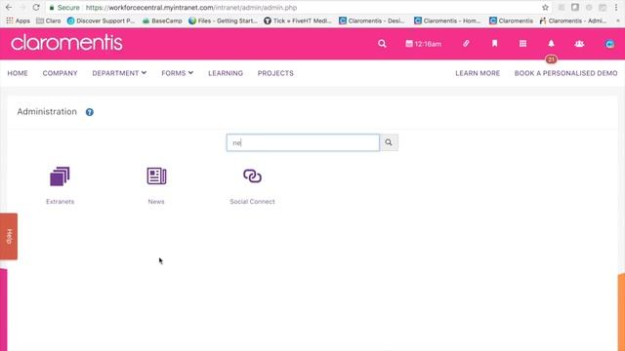Open the Projects menu item
Screen dimensions: 625x351
point(275,73)
